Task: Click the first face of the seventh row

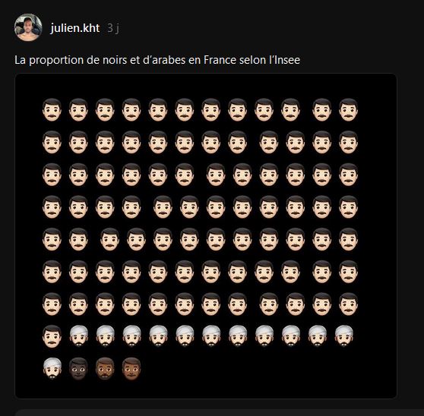Action: [52, 304]
